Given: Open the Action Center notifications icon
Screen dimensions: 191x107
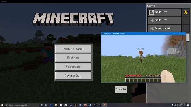Looking at the screenshot, I should click(x=188, y=105).
